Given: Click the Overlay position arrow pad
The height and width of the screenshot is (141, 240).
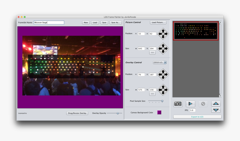Looking at the screenshot, I should [163, 74].
